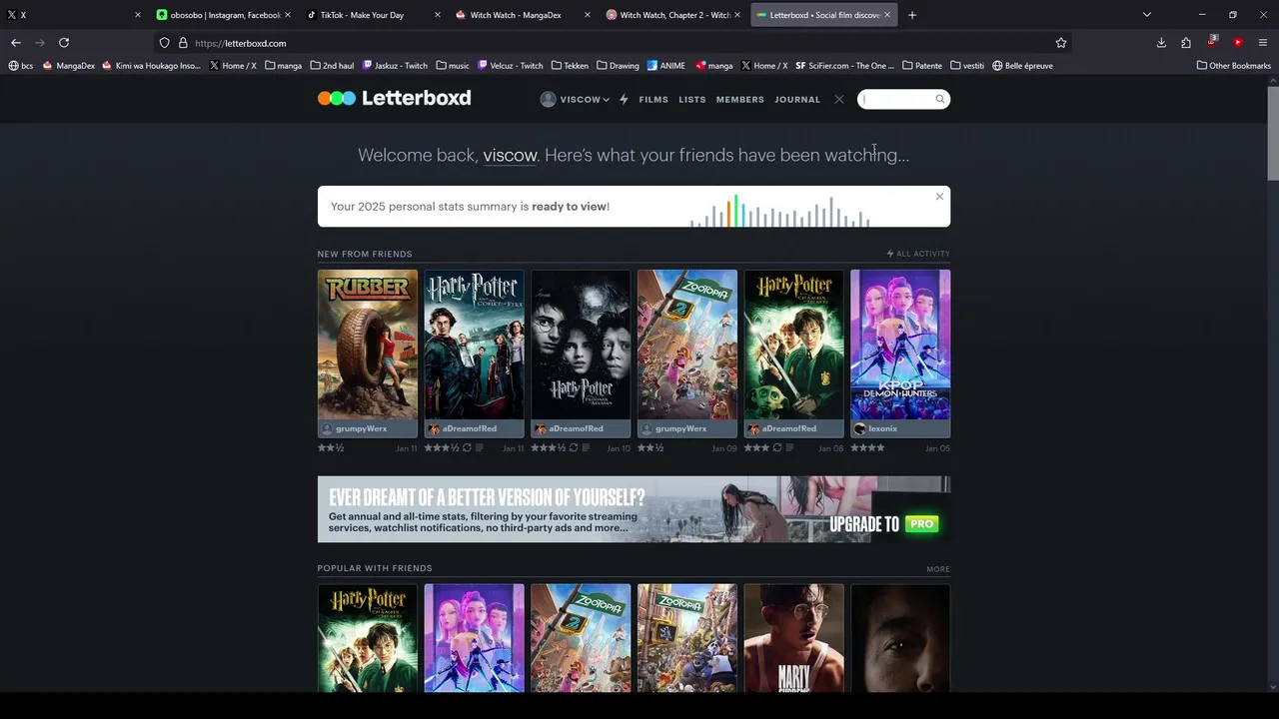The width and height of the screenshot is (1279, 719).
Task: Click the shield tracking protection icon
Action: click(x=165, y=43)
